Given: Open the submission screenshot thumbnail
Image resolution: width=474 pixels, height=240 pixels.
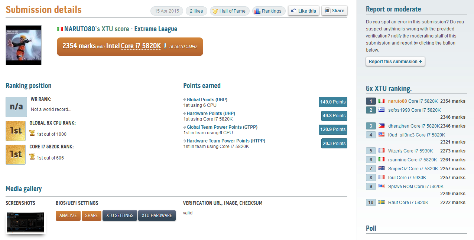Looking at the screenshot, I should tap(25, 222).
